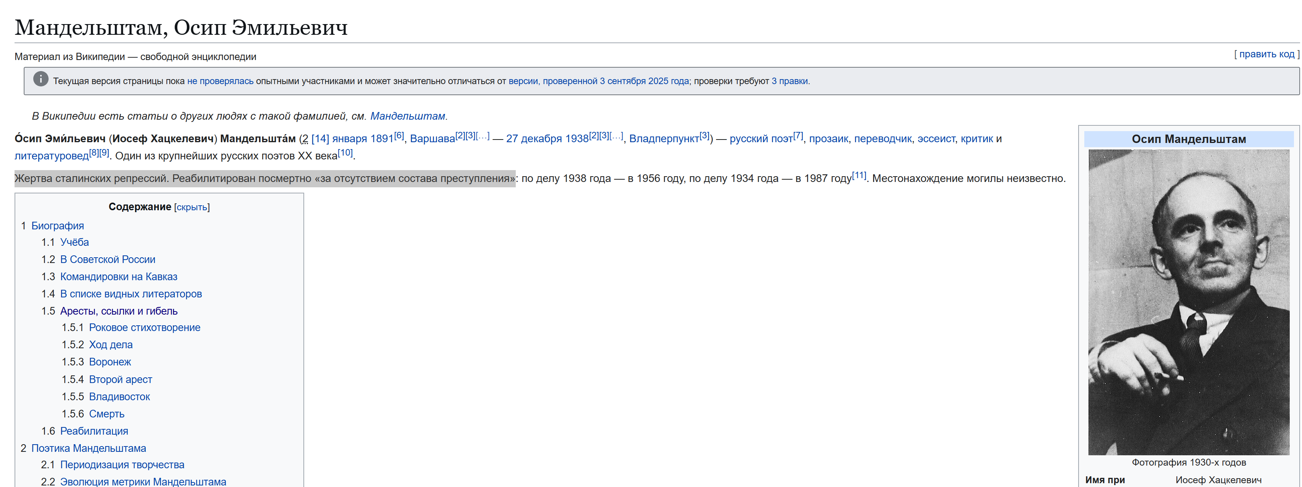
Task: Jump to 'Аресты, ссылки и гибель' section
Action: [x=119, y=311]
